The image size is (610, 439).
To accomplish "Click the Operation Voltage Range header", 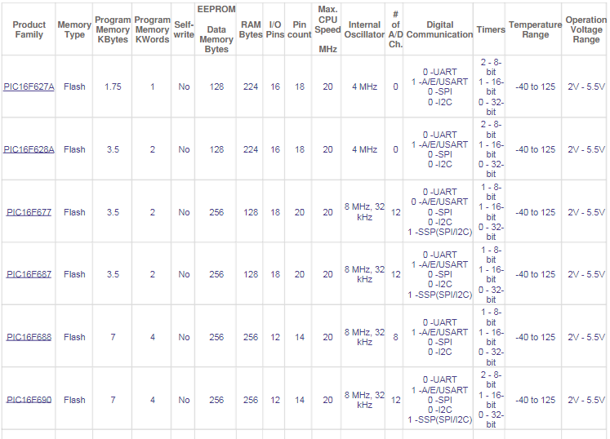I will [586, 29].
